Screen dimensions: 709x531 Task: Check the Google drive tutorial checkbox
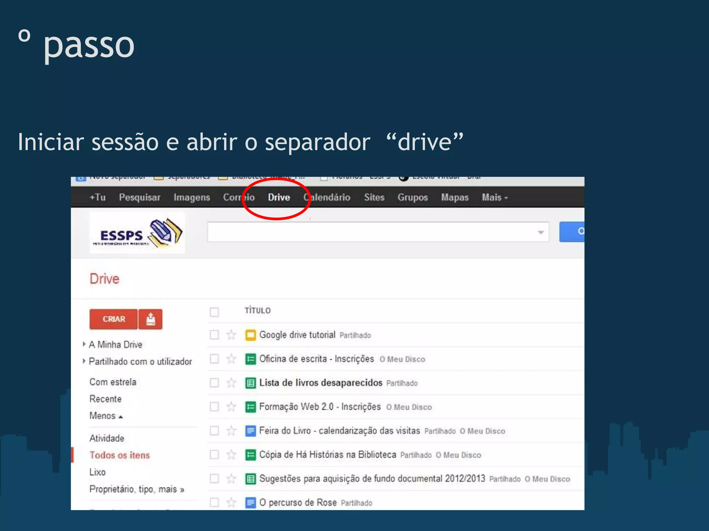pyautogui.click(x=214, y=335)
